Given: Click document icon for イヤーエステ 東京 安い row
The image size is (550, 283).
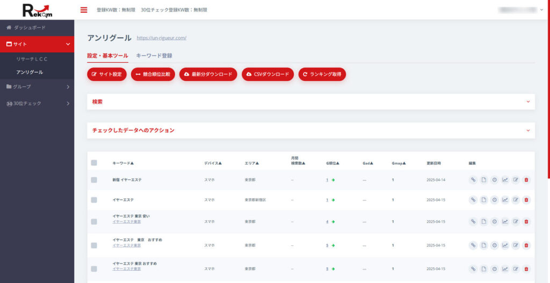Looking at the screenshot, I should click(483, 221).
